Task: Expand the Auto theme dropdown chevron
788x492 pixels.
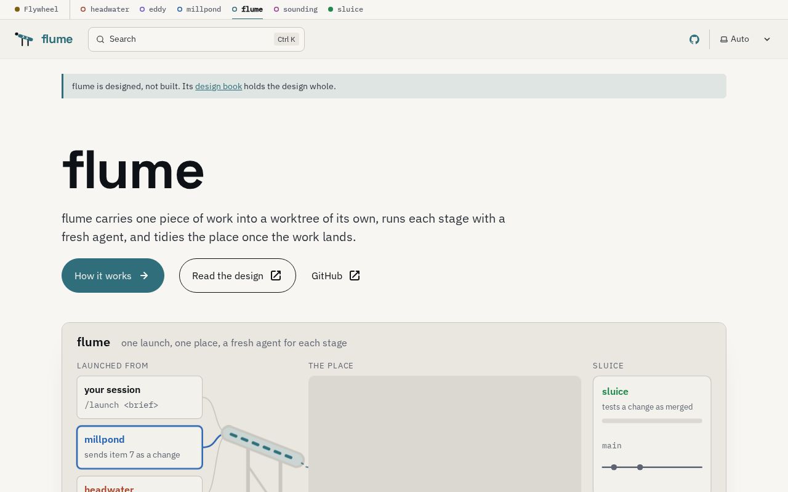Action: [767, 39]
